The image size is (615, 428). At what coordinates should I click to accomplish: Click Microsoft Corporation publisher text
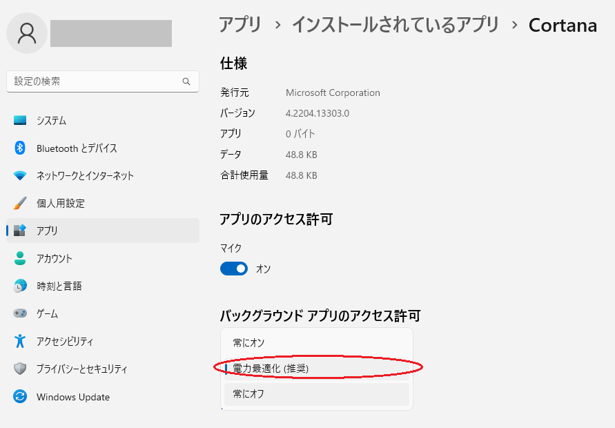333,93
